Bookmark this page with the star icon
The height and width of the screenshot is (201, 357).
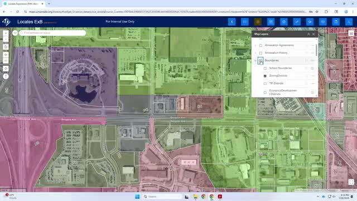click(x=317, y=12)
